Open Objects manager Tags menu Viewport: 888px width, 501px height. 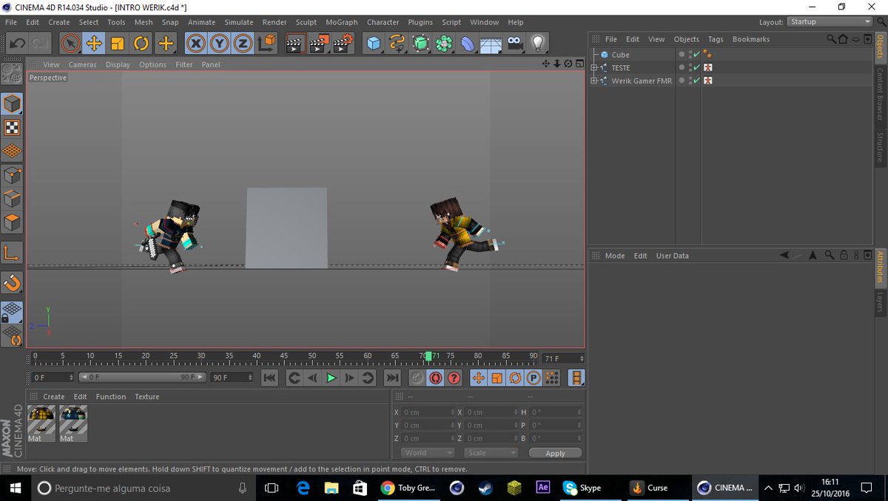coord(716,39)
